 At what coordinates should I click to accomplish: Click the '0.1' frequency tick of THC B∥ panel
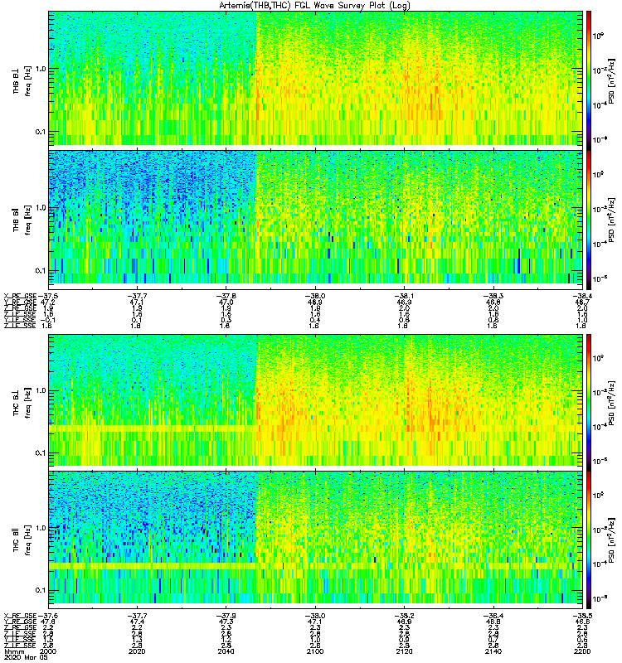tap(40, 591)
